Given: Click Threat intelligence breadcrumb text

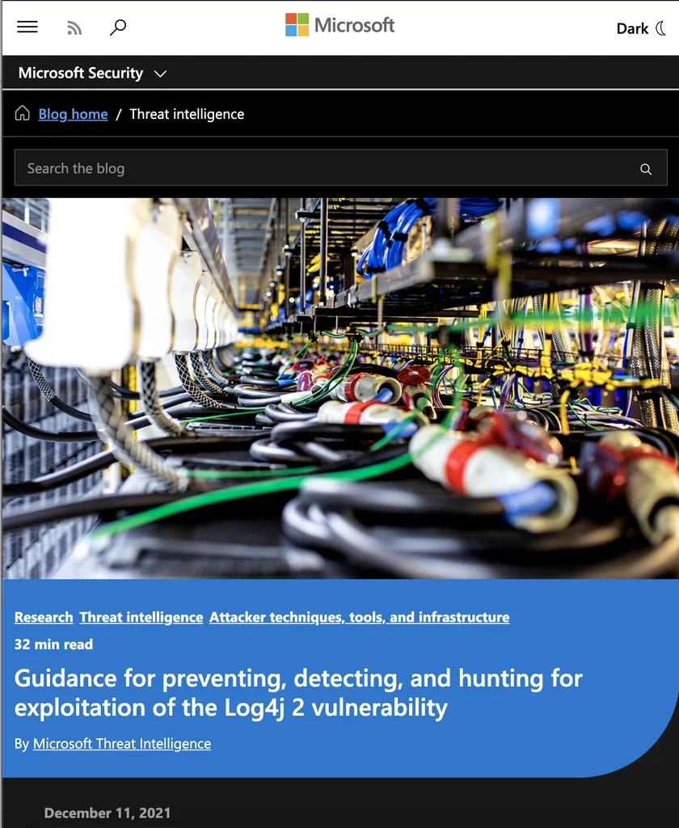Looking at the screenshot, I should [x=187, y=114].
